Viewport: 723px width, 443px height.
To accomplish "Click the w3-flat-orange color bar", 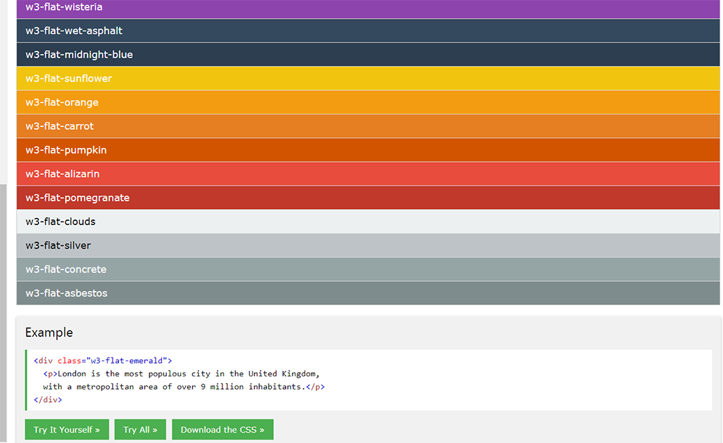I will tap(368, 102).
